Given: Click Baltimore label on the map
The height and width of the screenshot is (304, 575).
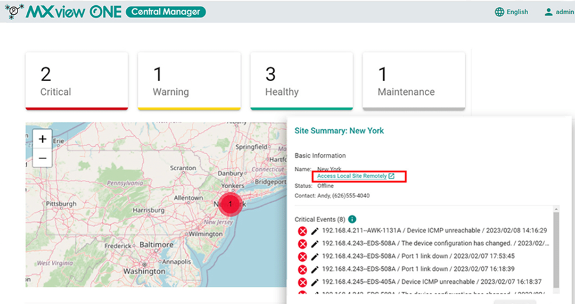Looking at the screenshot, I should [156, 244].
